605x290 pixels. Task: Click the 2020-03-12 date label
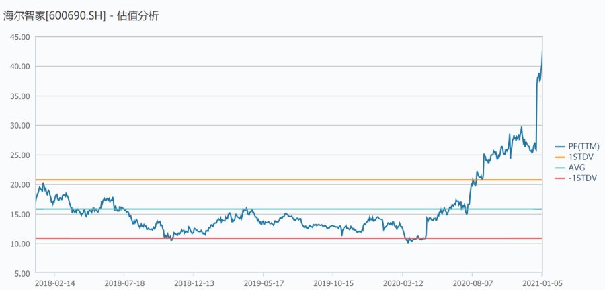click(402, 283)
